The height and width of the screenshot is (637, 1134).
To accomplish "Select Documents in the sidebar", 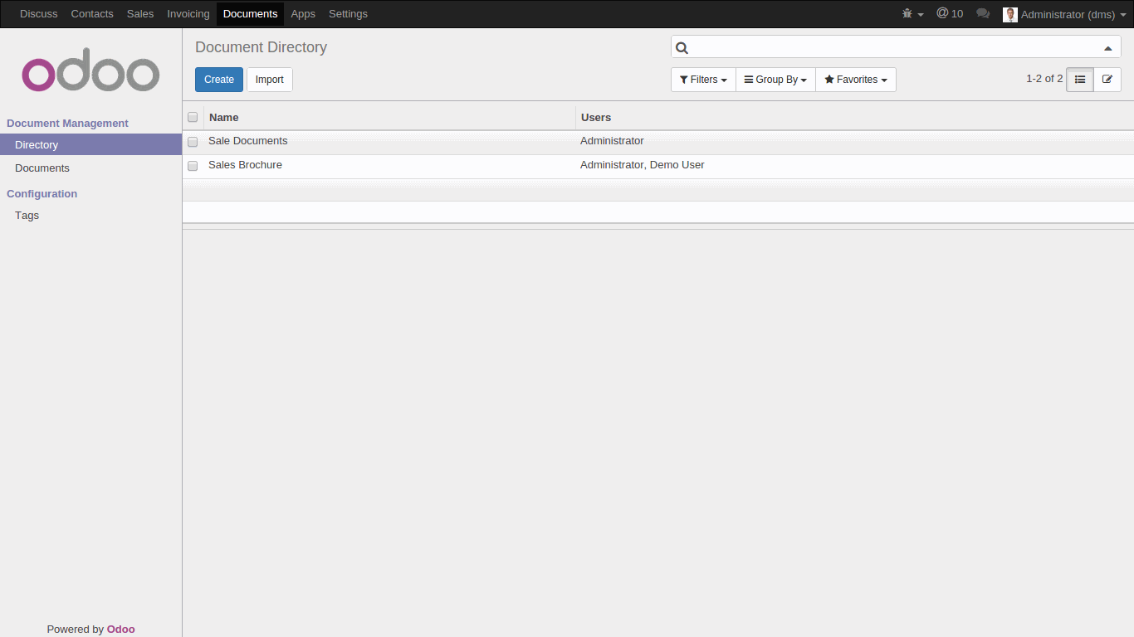I will [90, 168].
